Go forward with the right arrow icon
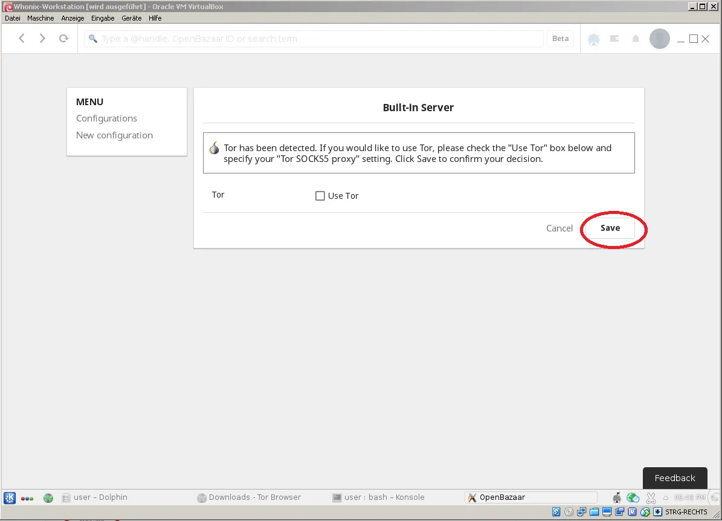The width and height of the screenshot is (722, 521). point(42,38)
